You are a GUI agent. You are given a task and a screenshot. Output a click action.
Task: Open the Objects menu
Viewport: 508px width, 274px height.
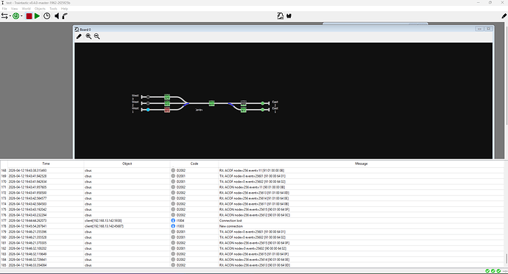[x=40, y=9]
